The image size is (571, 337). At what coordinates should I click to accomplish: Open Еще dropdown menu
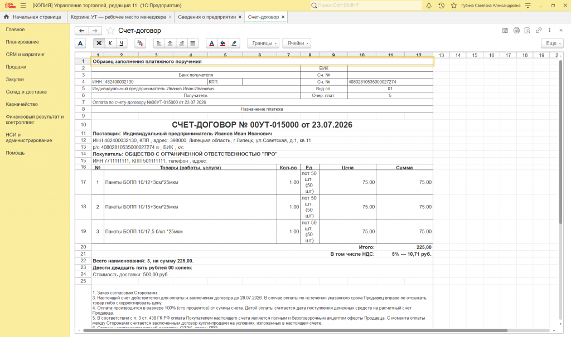pos(553,43)
